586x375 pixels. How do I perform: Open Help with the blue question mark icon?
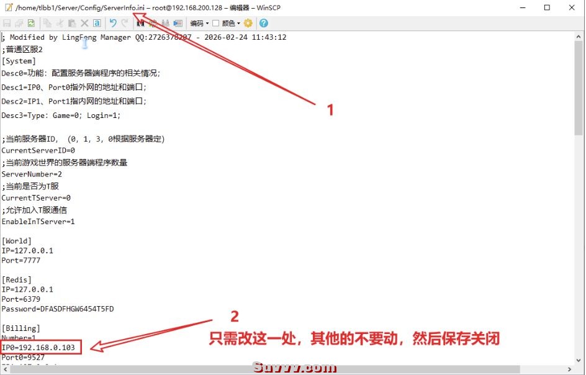point(264,23)
